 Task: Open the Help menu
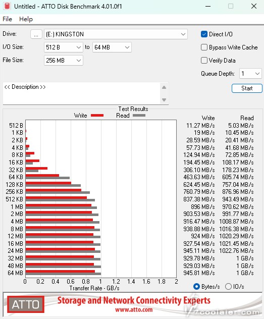(26, 19)
